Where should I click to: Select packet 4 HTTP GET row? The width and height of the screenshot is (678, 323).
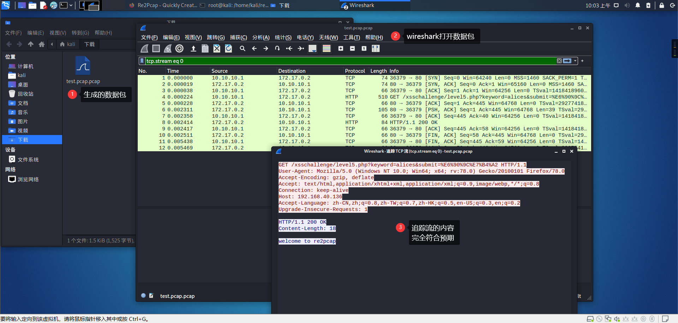coord(364,97)
